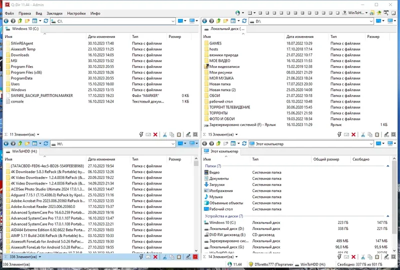The image size is (400, 270).
Task: Open the Настройки menu
Action: [x=76, y=13]
